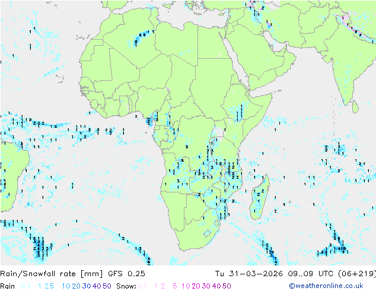Click Madagascar island on the map
This screenshot has width=376, height=291.
coord(259,197)
